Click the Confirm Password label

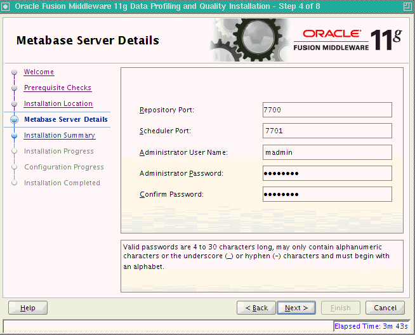(x=171, y=194)
